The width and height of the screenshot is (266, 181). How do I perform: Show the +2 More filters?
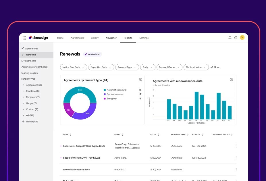(x=215, y=67)
